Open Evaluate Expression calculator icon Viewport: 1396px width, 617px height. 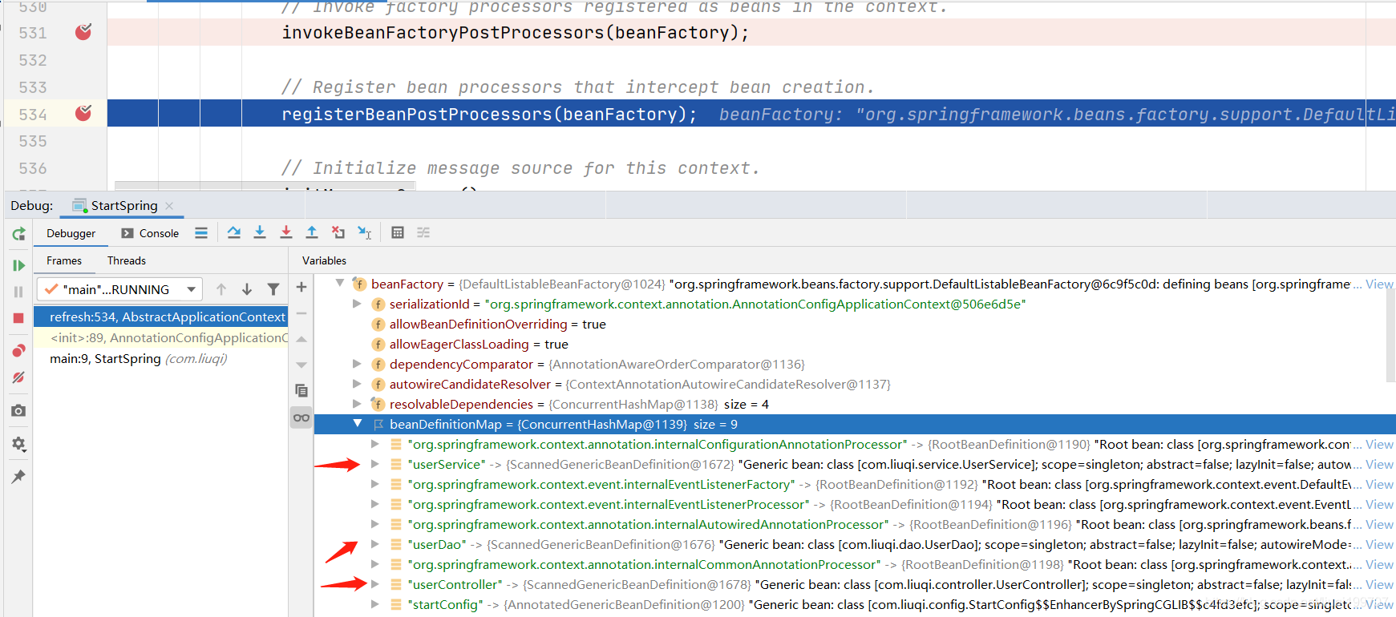[398, 232]
